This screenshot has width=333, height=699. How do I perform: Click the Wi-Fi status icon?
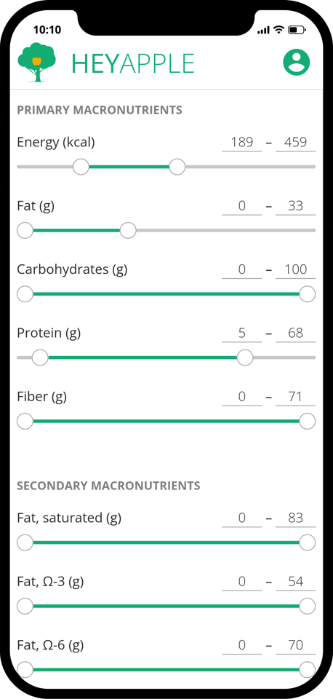point(279,30)
